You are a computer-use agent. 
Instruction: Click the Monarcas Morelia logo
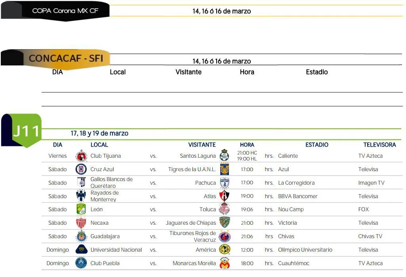click(x=225, y=263)
